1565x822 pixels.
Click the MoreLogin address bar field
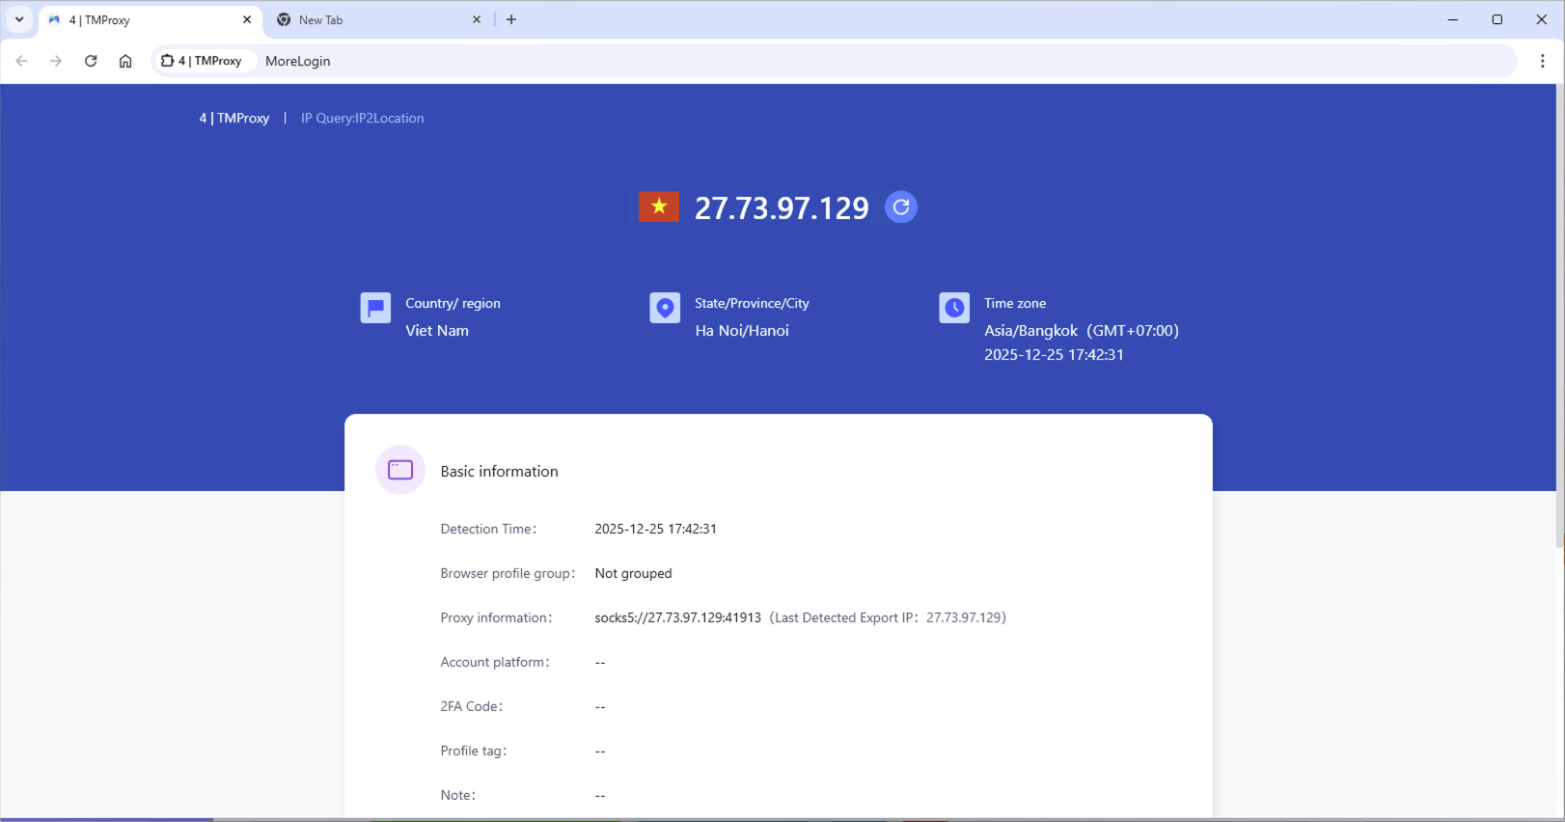[x=868, y=61]
